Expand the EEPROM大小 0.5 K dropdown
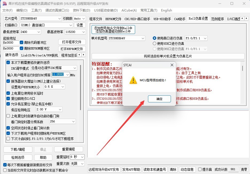The image size is (250, 174). click(54, 87)
